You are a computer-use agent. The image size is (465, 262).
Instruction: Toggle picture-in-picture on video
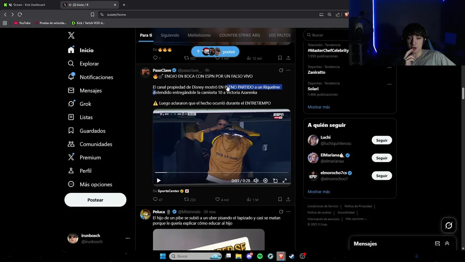pos(275,180)
